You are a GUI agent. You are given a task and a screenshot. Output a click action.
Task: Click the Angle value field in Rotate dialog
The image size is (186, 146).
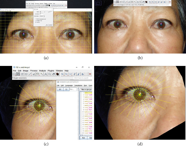[51, 12]
